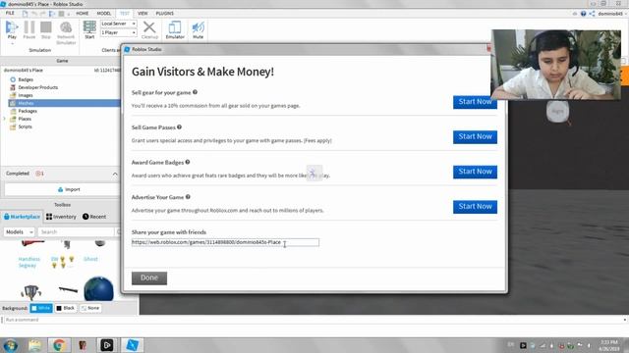Select the Stop icon in quick access bar
The height and width of the screenshot is (353, 629).
click(61, 14)
